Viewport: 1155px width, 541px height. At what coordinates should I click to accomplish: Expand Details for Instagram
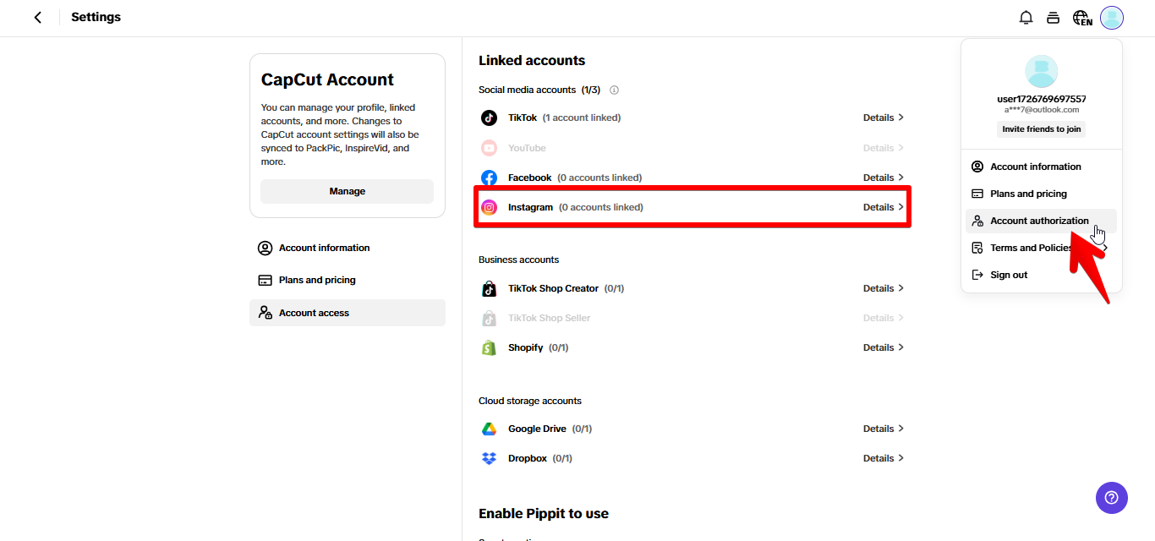(x=883, y=207)
